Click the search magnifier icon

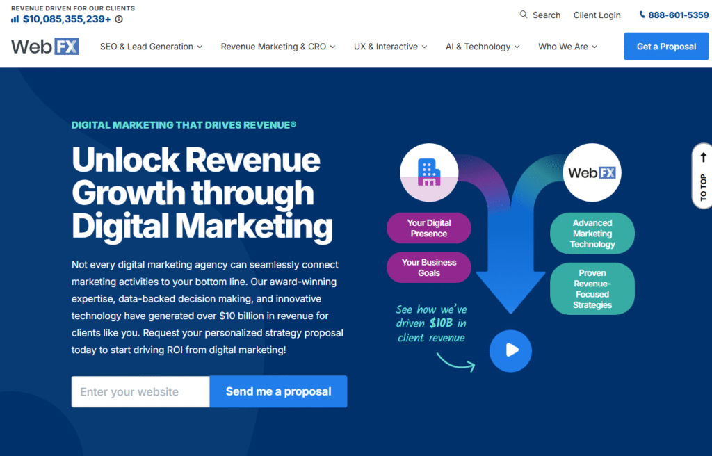[x=524, y=15]
